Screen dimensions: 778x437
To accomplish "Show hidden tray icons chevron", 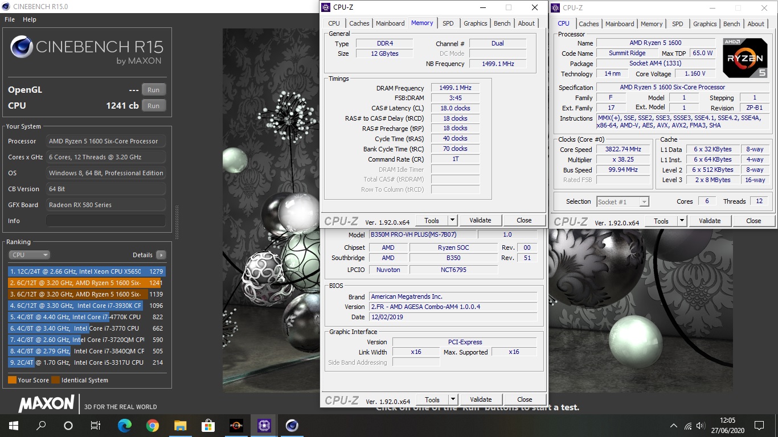I will (x=674, y=426).
